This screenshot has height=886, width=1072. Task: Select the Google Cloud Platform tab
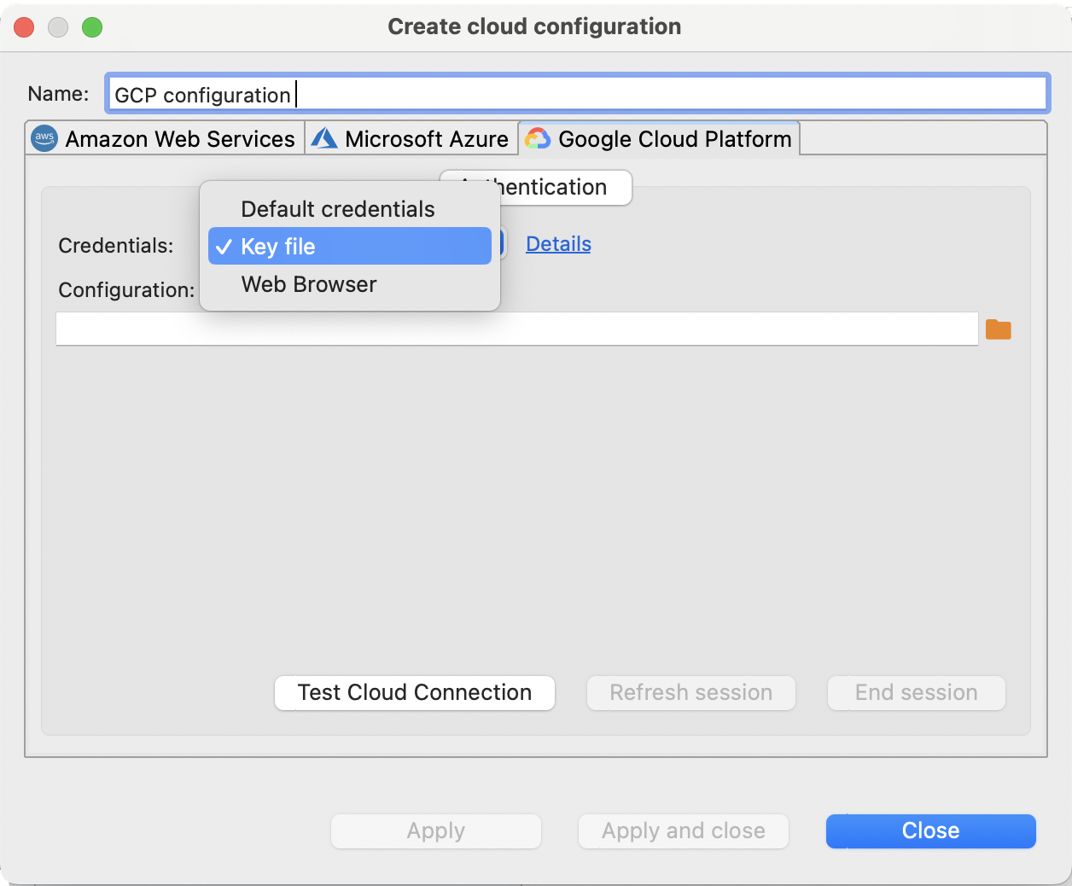pyautogui.click(x=673, y=137)
